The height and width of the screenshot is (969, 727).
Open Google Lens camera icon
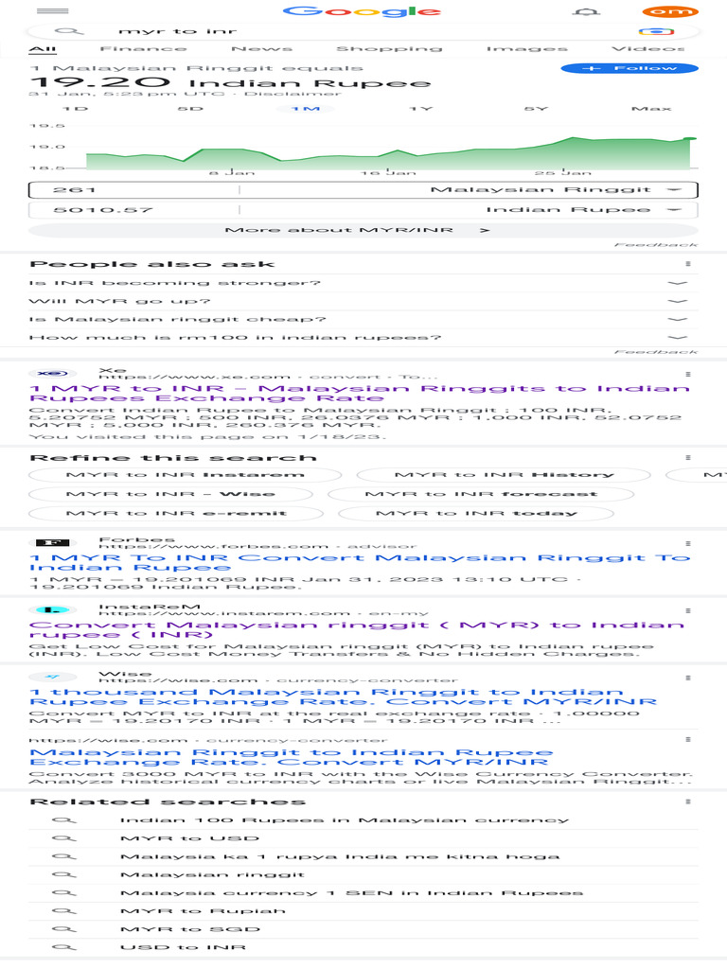pos(656,31)
